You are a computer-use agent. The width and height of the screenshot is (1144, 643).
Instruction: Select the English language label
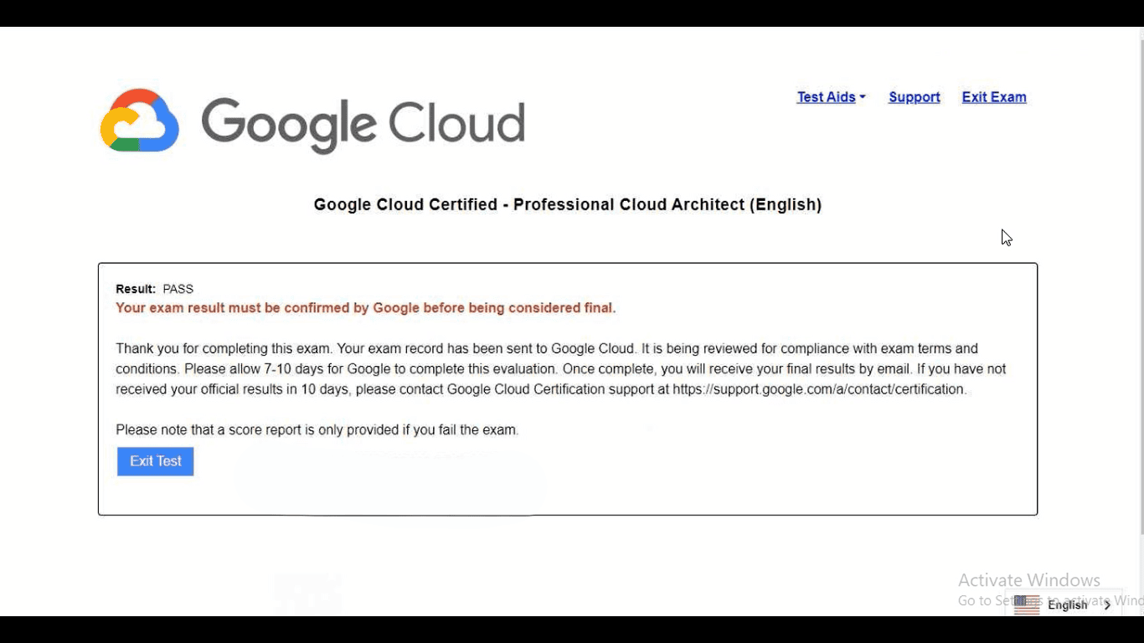(x=1067, y=604)
